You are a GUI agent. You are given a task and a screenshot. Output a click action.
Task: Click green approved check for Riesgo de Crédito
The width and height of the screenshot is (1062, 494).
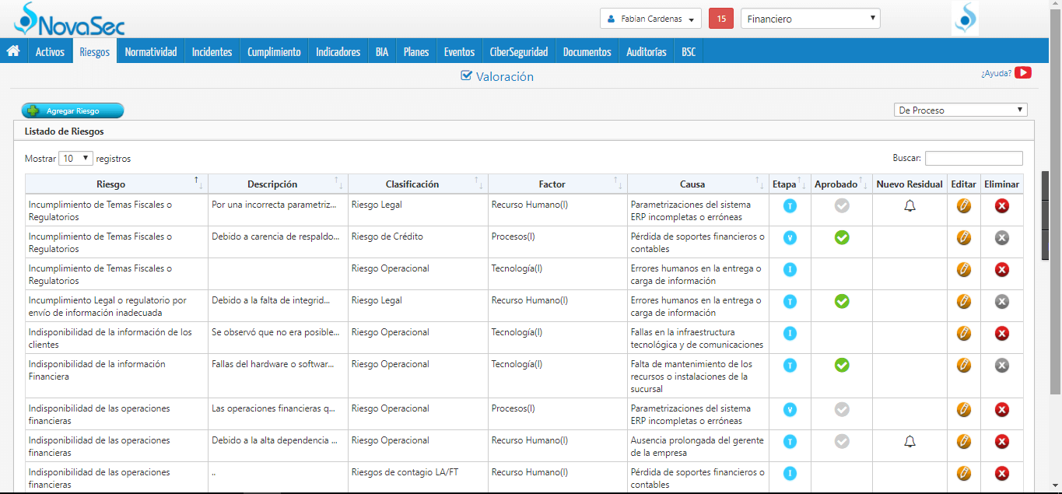pyautogui.click(x=842, y=237)
